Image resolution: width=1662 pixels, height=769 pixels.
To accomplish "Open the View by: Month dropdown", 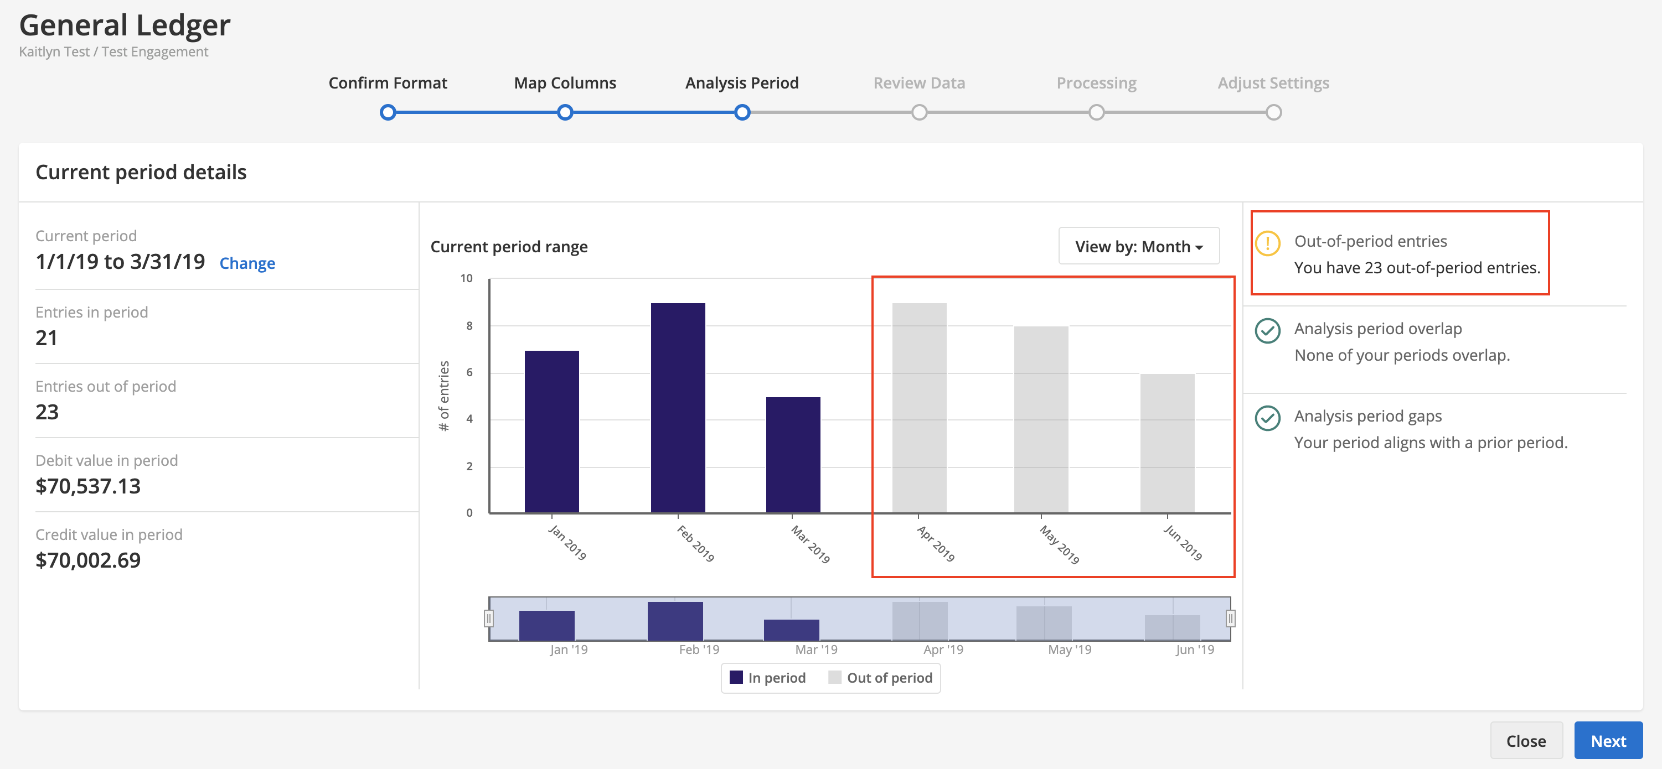I will tap(1139, 246).
